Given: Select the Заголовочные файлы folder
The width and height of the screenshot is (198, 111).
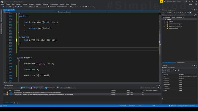Looking at the screenshot, I should 175,25.
